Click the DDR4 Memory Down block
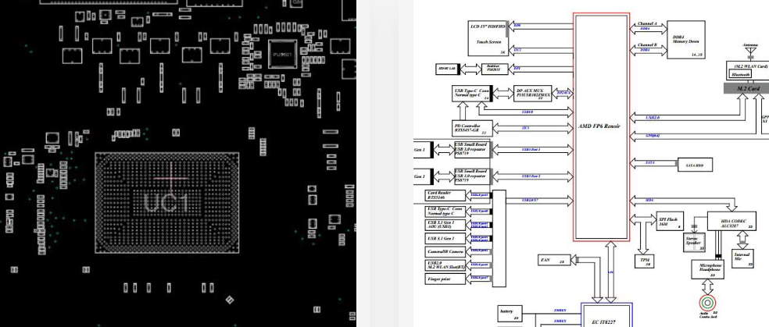769x327 pixels. [686, 40]
